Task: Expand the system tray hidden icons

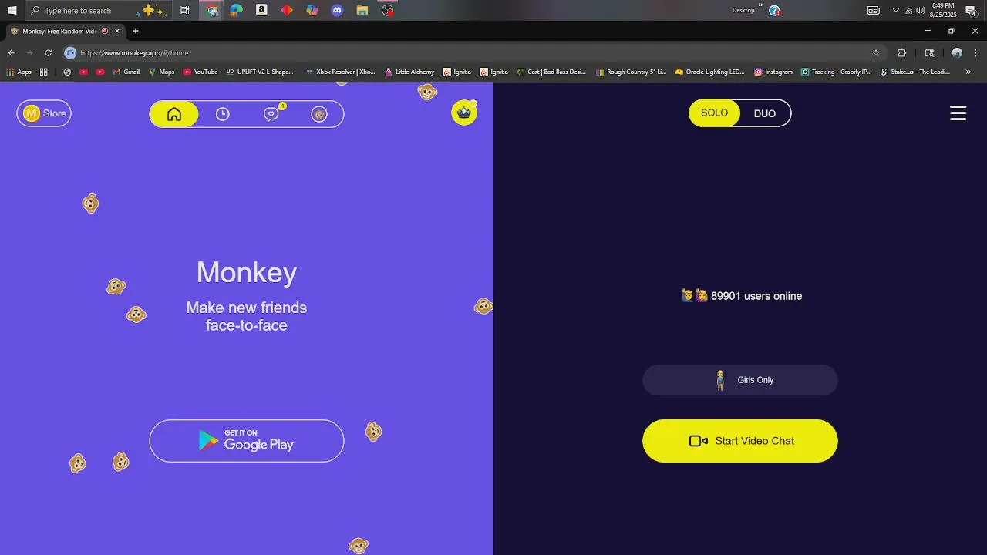Action: [895, 10]
